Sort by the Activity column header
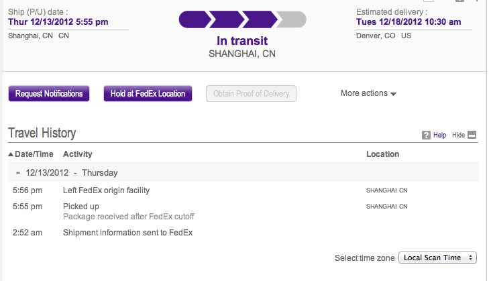This screenshot has width=491, height=281. click(77, 154)
